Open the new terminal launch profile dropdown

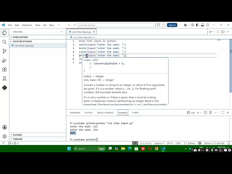tap(201, 113)
